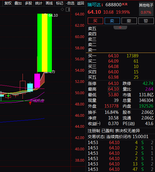Click the 买一 volume 17389
The height and width of the screenshot is (172, 155).
coord(132,56)
